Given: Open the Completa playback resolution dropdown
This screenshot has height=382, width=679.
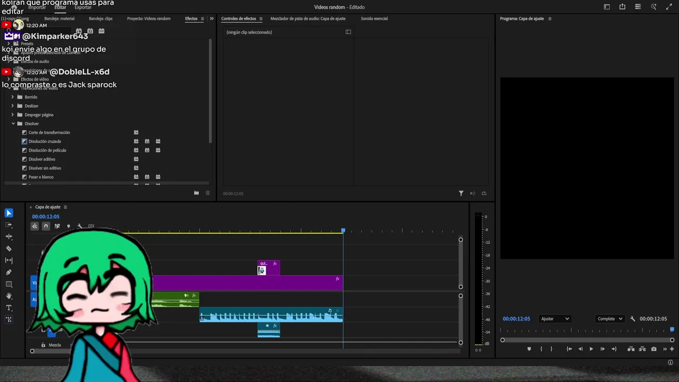Looking at the screenshot, I should [x=610, y=319].
